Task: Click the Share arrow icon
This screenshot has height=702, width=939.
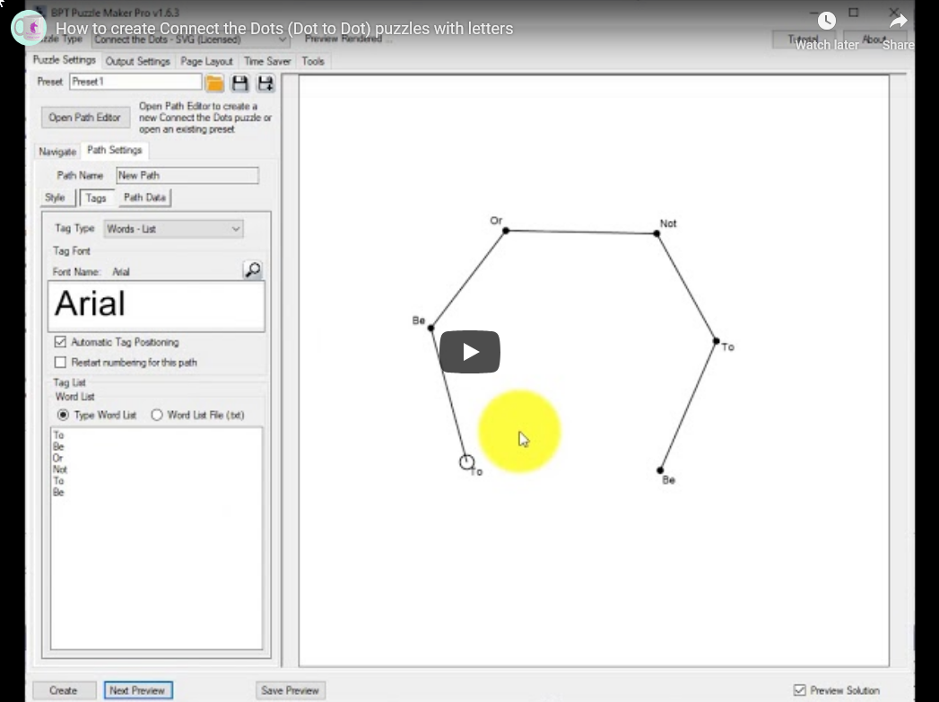Action: click(x=898, y=22)
